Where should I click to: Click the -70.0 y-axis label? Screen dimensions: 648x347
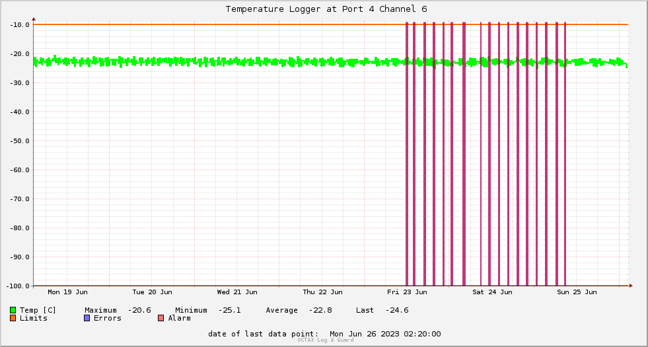click(x=20, y=199)
